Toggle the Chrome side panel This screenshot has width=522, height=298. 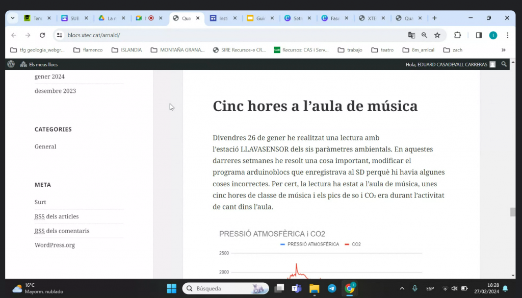click(x=479, y=35)
